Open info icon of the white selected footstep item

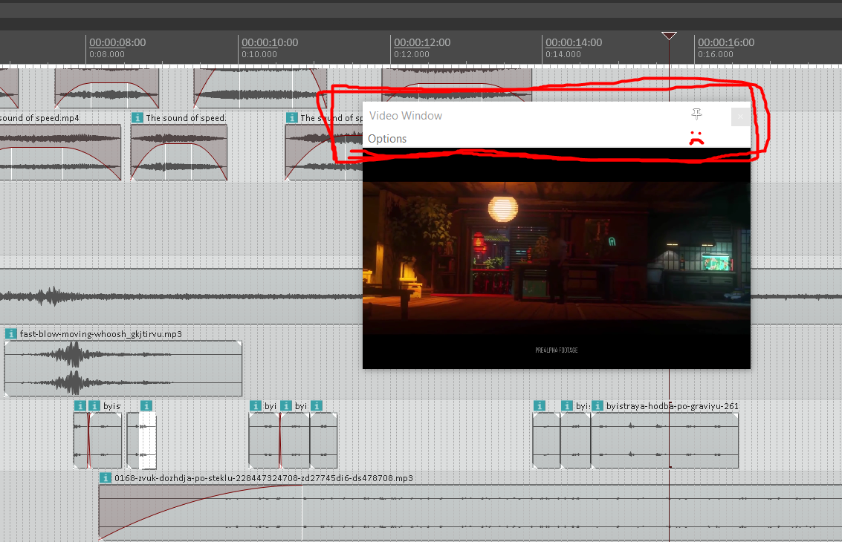(146, 405)
